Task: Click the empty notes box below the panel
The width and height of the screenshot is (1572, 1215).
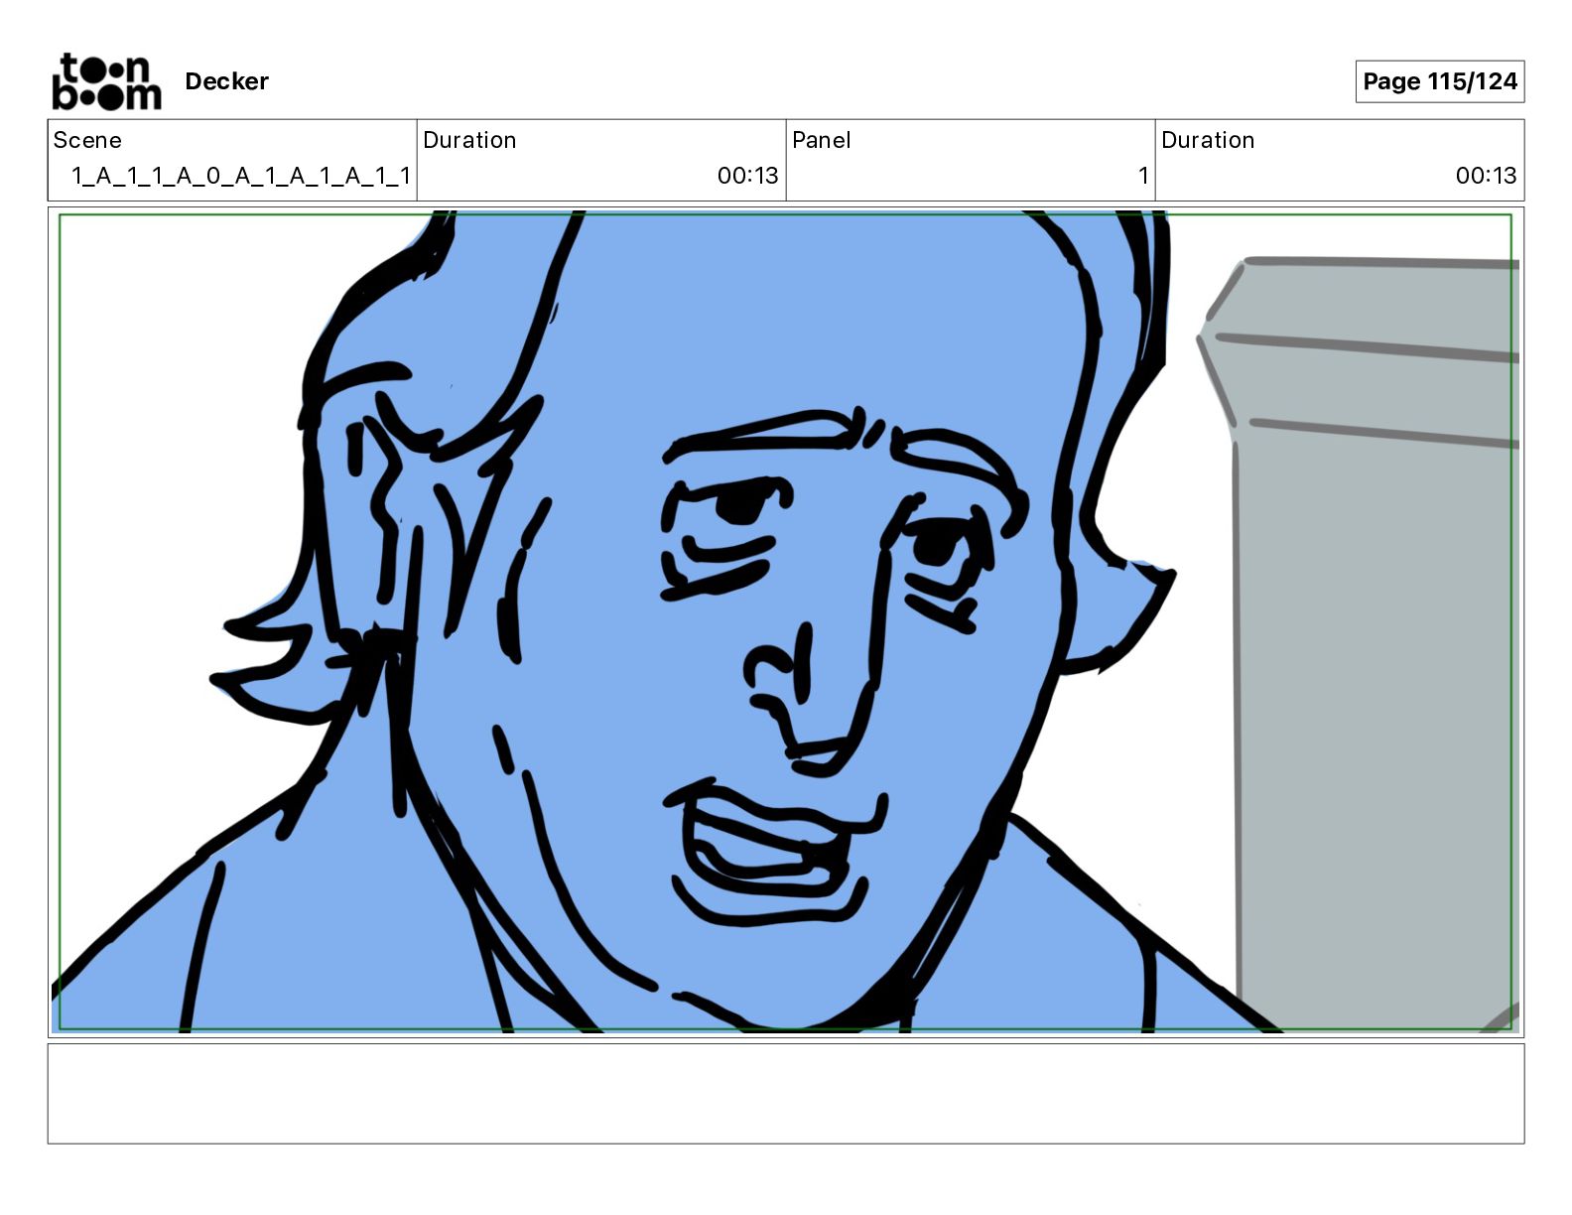Action: [785, 1093]
